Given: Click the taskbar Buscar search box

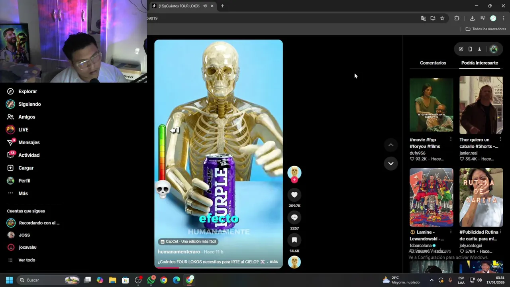Looking at the screenshot, I should (49, 280).
